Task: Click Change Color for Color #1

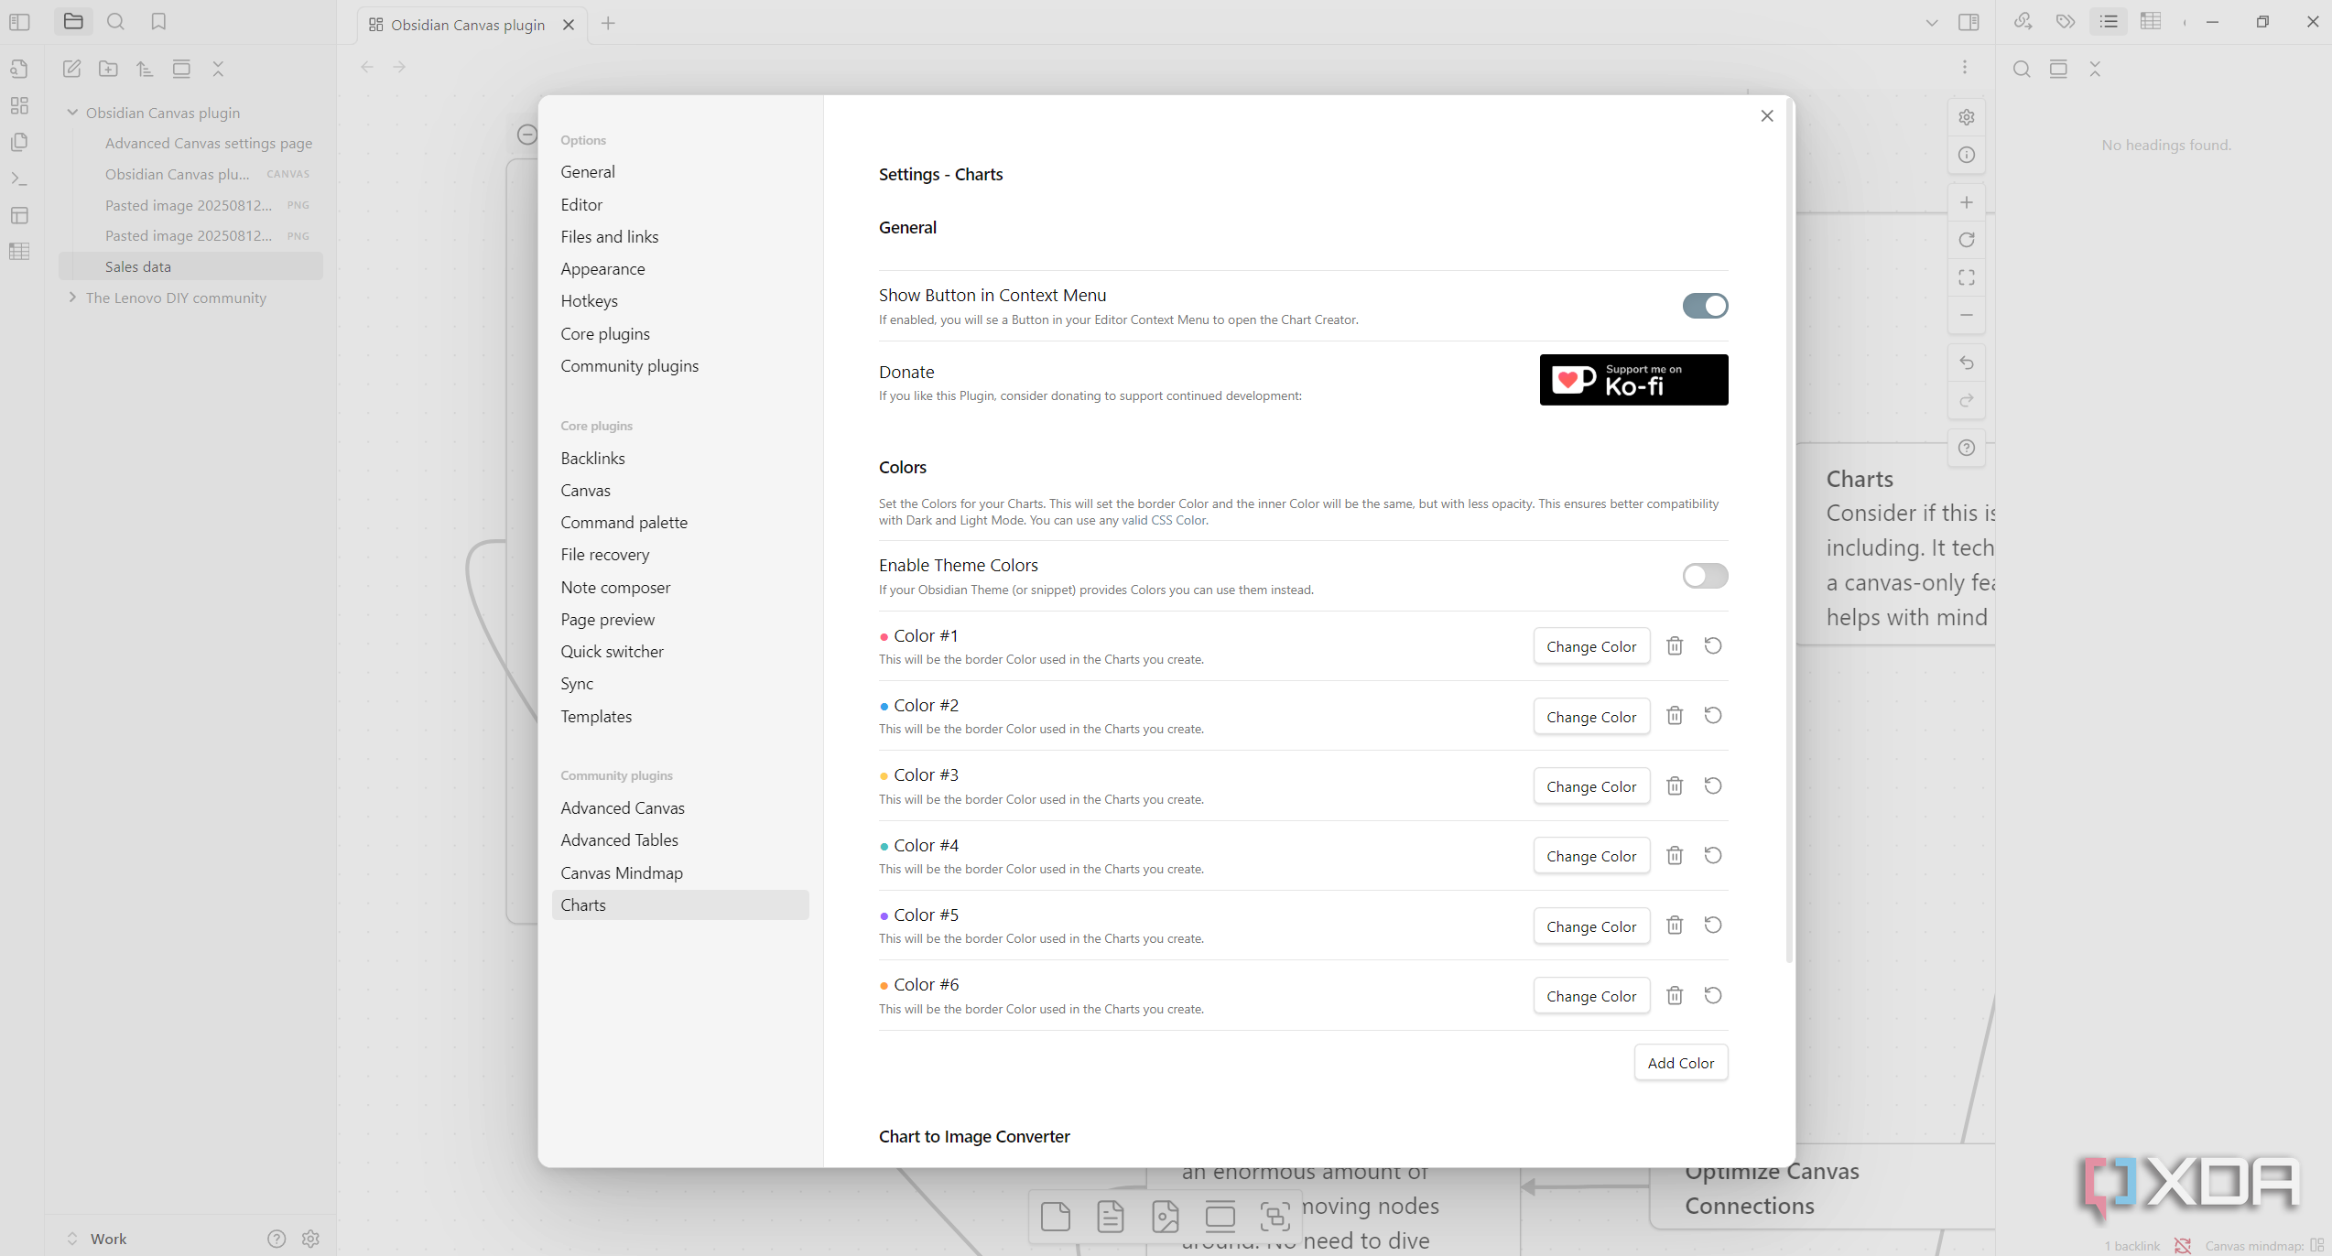Action: coord(1591,646)
